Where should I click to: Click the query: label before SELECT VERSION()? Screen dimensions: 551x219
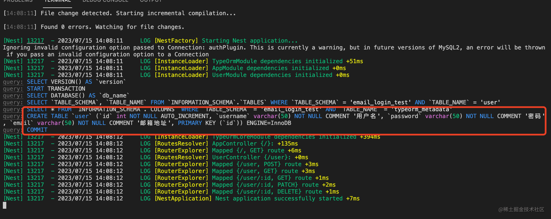pos(13,82)
